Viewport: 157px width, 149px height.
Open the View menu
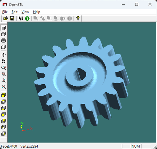point(25,12)
